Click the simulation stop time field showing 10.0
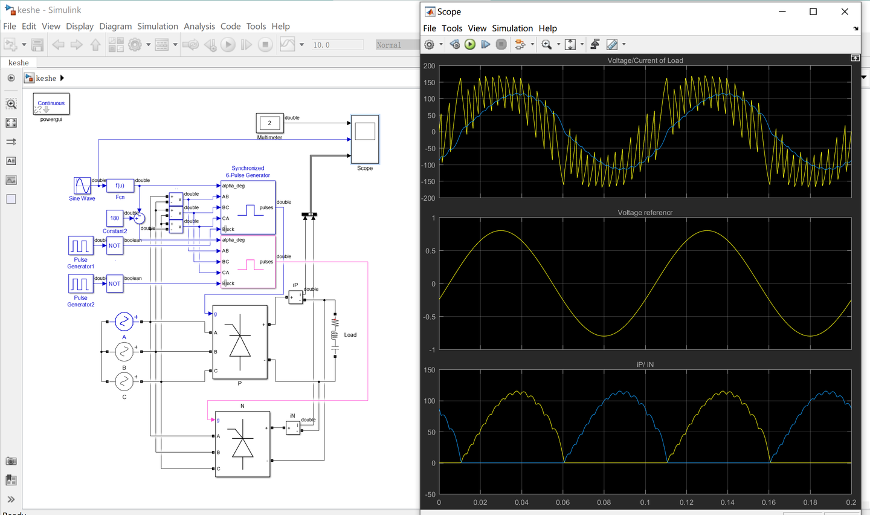The width and height of the screenshot is (870, 515). click(337, 44)
